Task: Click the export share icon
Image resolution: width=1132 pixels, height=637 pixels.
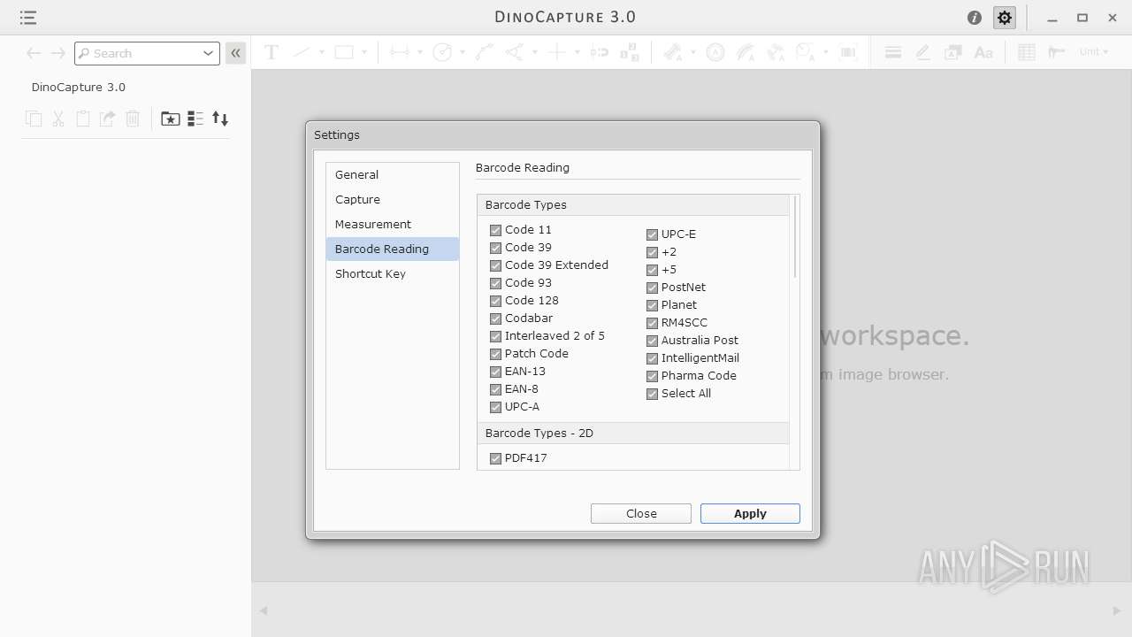Action: tap(108, 119)
